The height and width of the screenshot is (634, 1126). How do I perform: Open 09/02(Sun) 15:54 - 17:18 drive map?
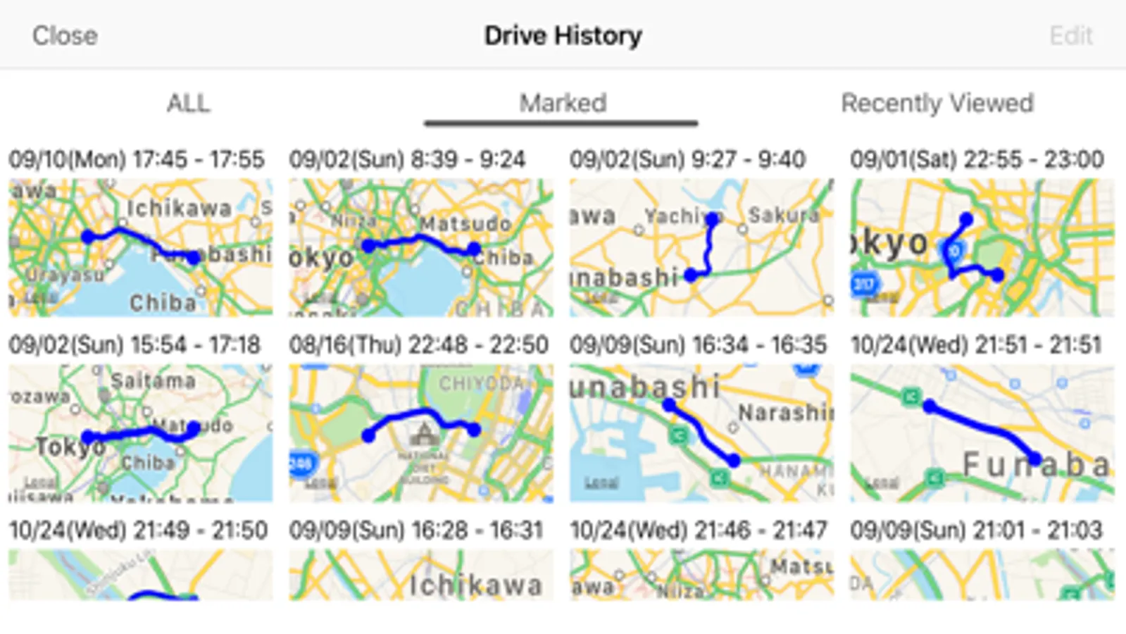pyautogui.click(x=141, y=433)
